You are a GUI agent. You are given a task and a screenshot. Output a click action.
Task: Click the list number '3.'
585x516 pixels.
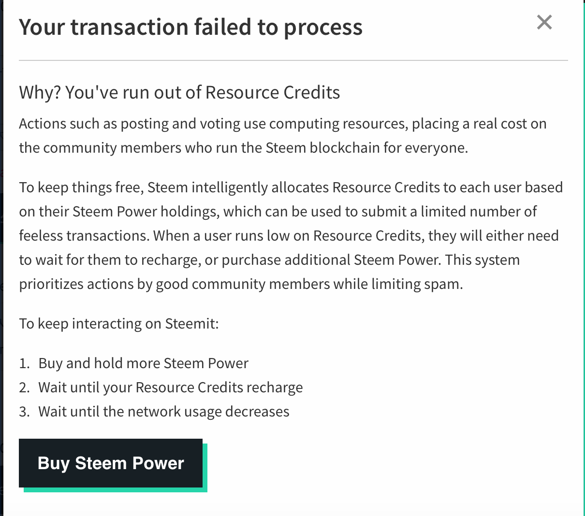point(25,412)
